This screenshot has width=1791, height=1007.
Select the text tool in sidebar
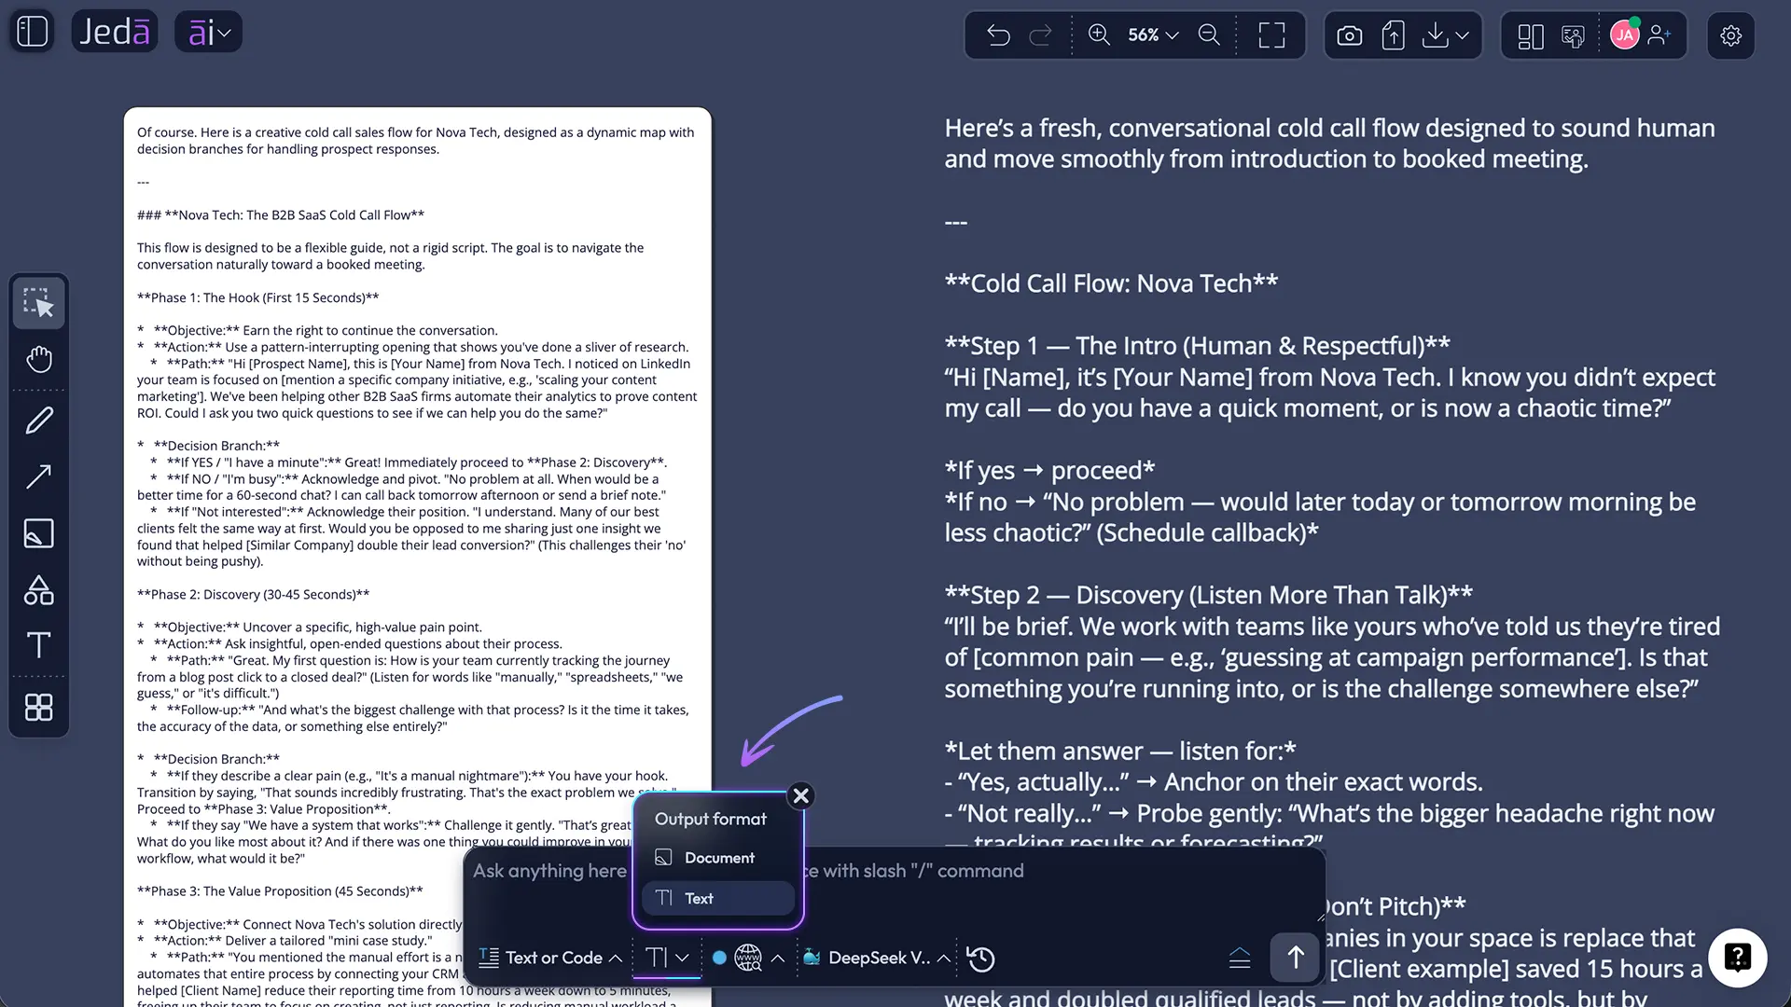click(x=39, y=645)
